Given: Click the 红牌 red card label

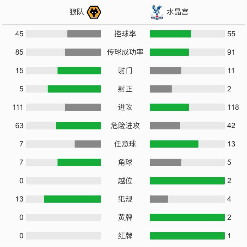Looking at the screenshot, I should (125, 236).
